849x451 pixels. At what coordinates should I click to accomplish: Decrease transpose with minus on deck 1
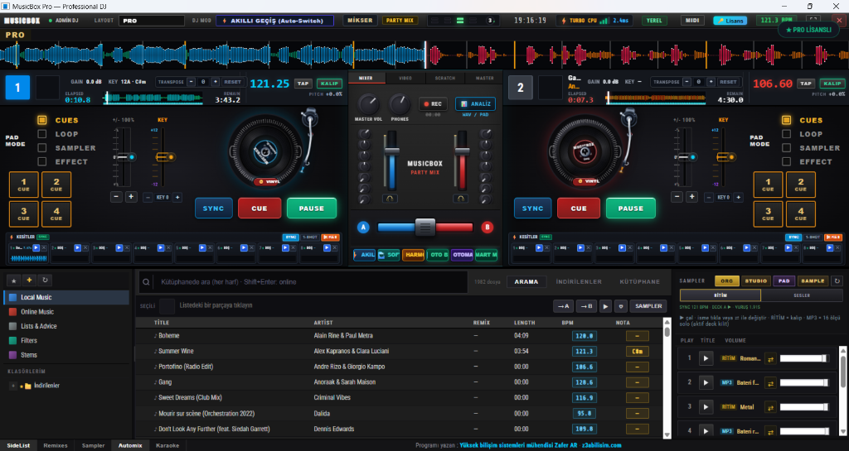point(192,82)
